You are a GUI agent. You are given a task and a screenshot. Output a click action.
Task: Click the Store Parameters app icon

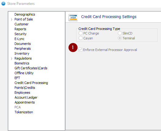[3, 4]
